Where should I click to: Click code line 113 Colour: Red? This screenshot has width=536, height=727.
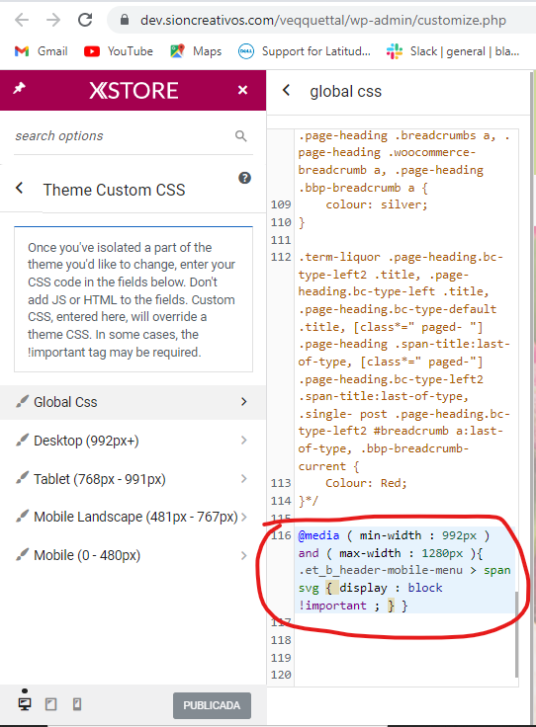click(x=366, y=483)
